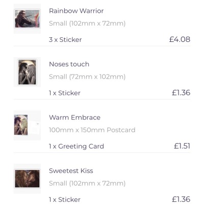Click the £4.08 price for Rainbow Warrior
Viewport: 204px width, 204px height.
pos(180,39)
